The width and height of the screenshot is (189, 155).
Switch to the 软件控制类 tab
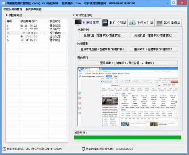114,23
